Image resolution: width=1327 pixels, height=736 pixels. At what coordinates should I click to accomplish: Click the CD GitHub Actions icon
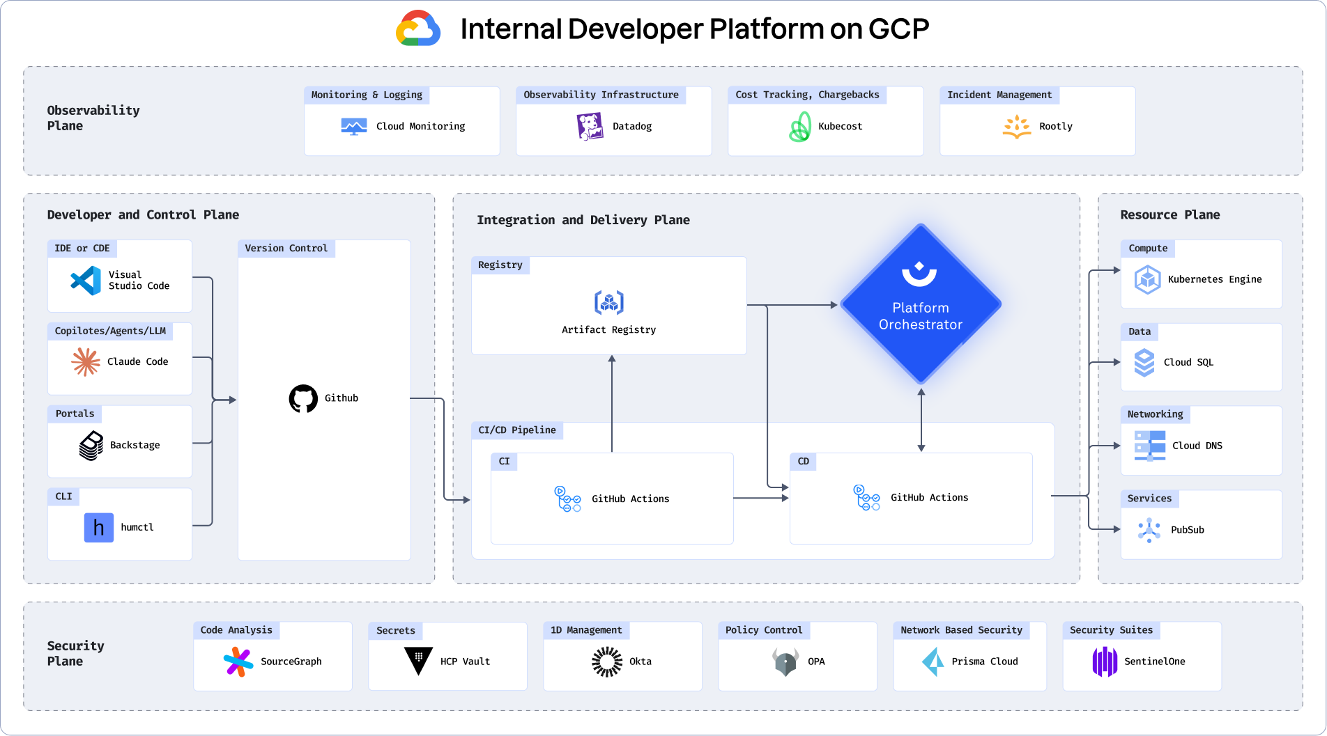click(866, 498)
